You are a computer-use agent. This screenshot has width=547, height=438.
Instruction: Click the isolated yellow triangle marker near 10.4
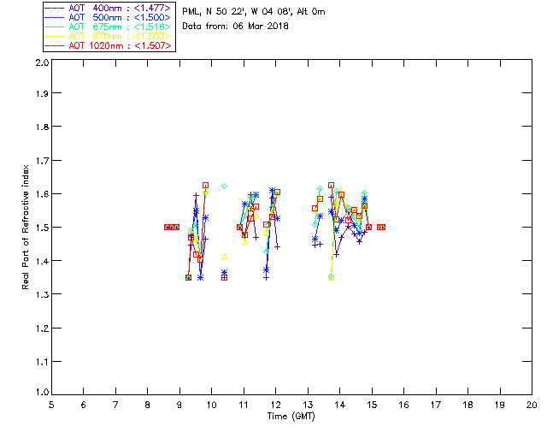(x=224, y=257)
